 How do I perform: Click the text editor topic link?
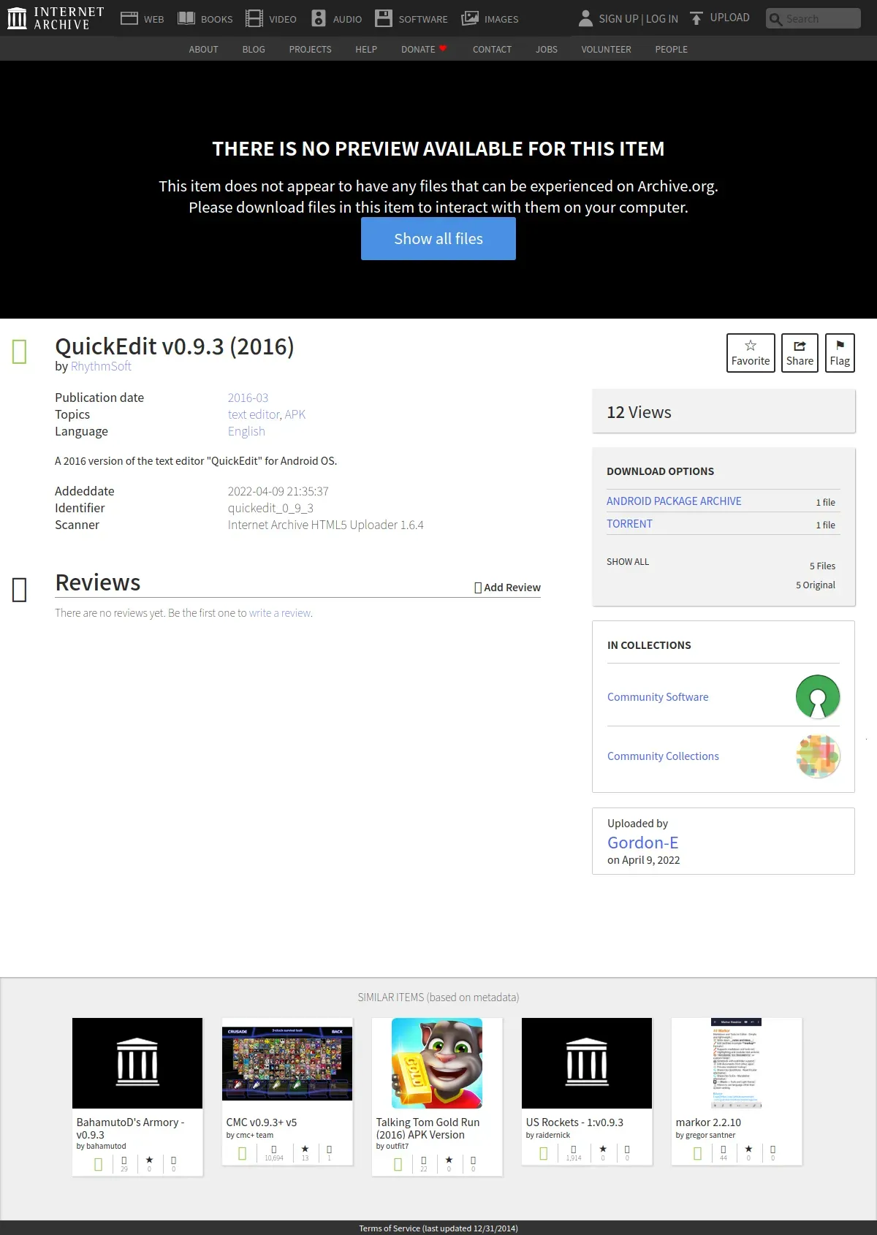pyautogui.click(x=254, y=414)
